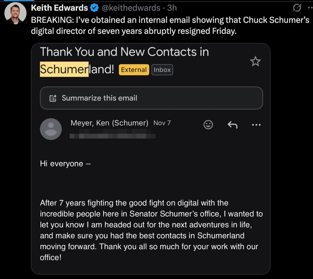
Task: Star the Schumerland email
Action: coord(256,62)
